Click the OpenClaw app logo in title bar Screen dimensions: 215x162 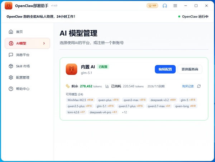pyautogui.click(x=9, y=6)
